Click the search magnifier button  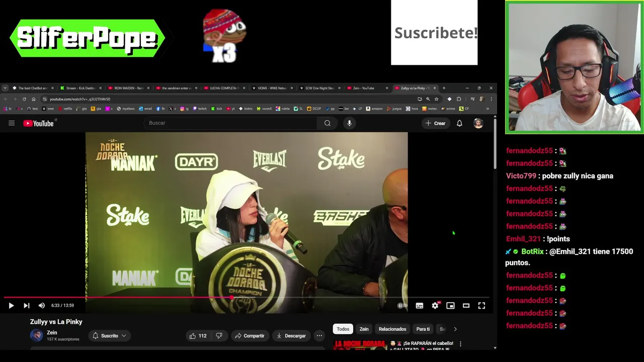click(x=328, y=123)
